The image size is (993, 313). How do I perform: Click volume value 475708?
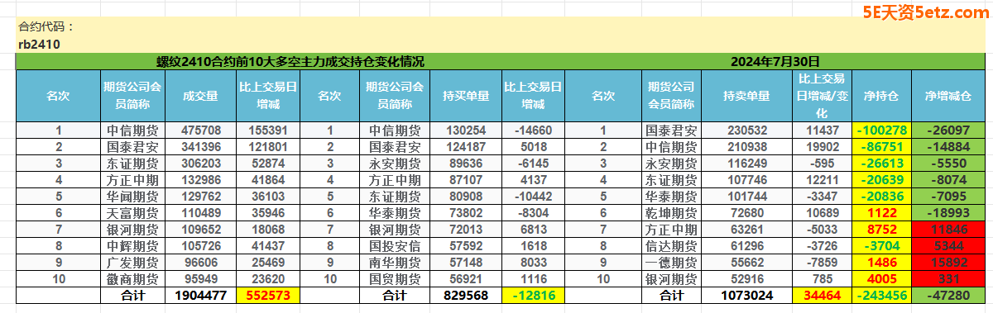(x=201, y=130)
